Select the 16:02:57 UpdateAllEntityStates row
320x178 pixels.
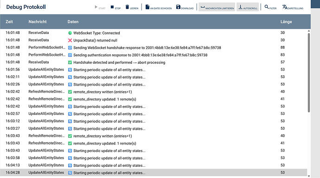click(x=154, y=114)
